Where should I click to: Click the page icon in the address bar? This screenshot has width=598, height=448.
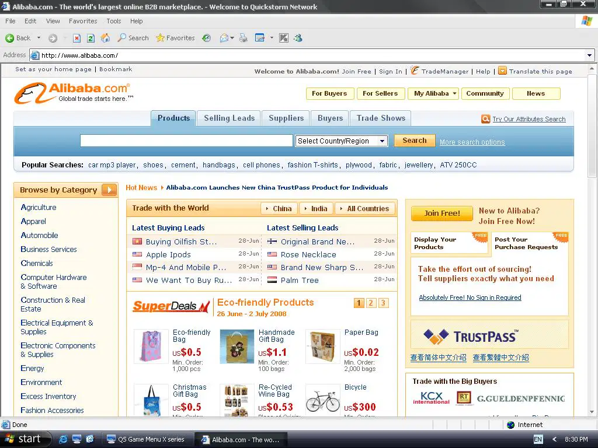coord(34,55)
